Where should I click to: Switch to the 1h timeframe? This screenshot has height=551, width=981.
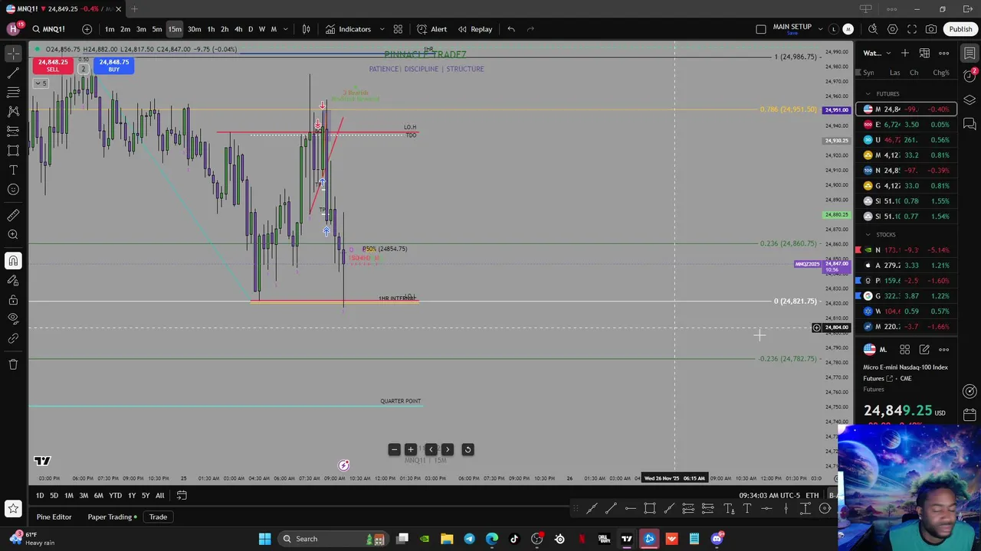pos(211,29)
